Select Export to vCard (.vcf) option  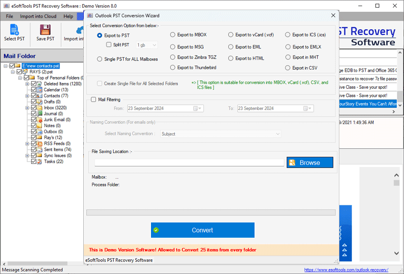tap(231, 35)
